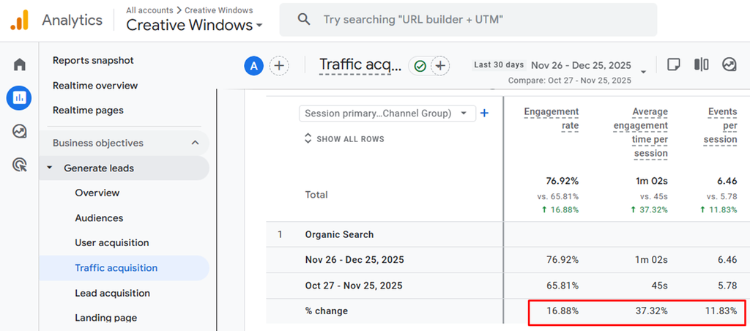750x331 pixels.
Task: Select the All Users 'A' segment chip
Action: [254, 66]
